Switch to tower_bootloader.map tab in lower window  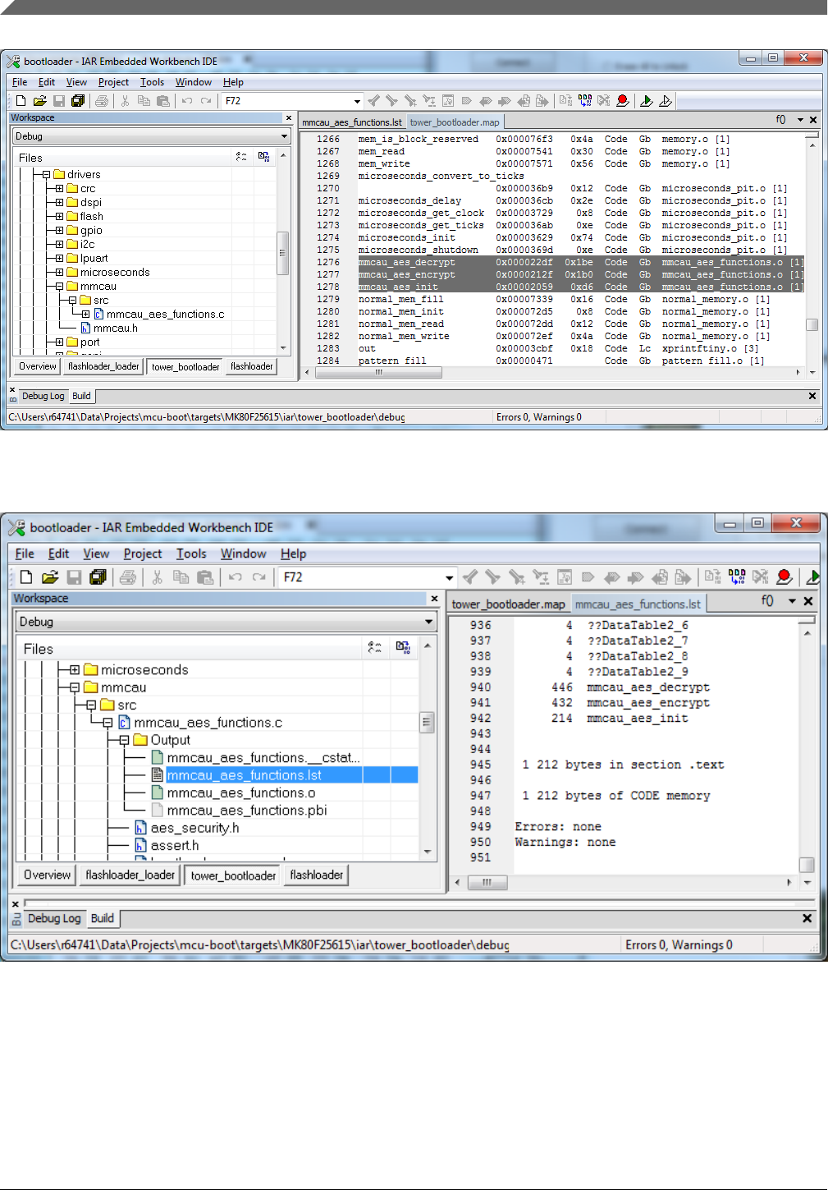coord(508,604)
